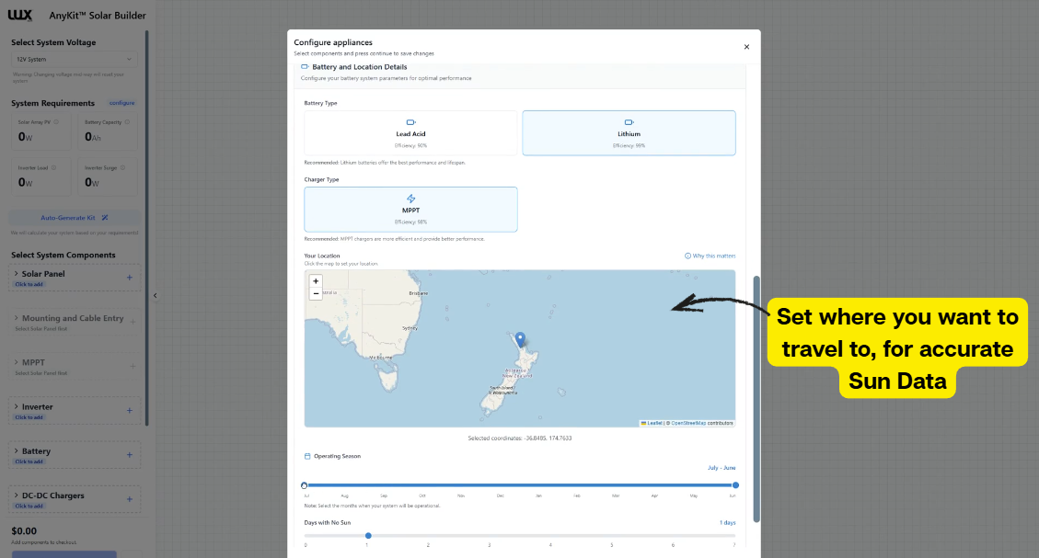Viewport: 1039px width, 558px height.
Task: Choose the Lithium battery type
Action: point(629,132)
